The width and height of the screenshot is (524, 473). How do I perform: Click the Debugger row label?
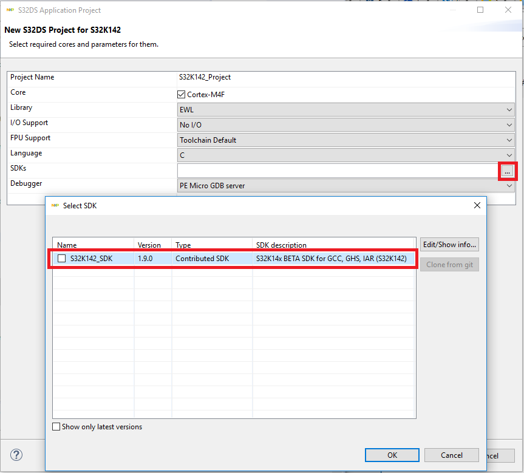(x=26, y=183)
